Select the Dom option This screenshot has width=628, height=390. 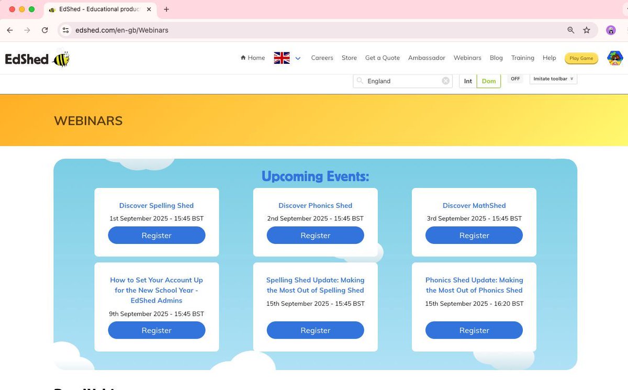[489, 81]
